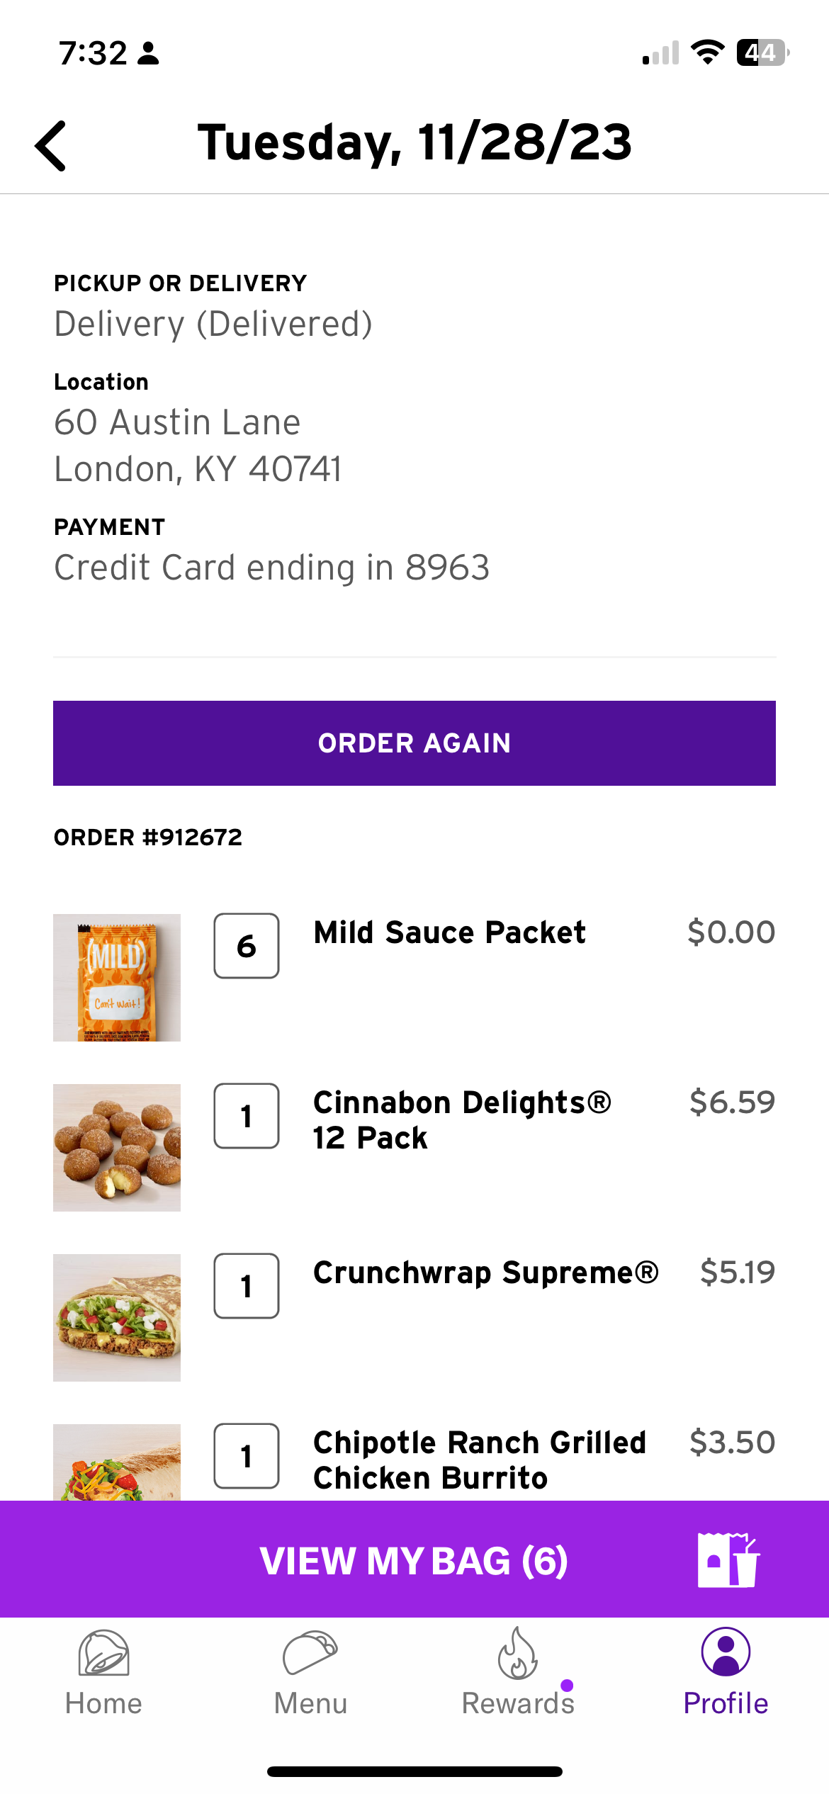This screenshot has width=829, height=1794.
Task: Tap the shopping bag icon
Action: pos(728,1559)
